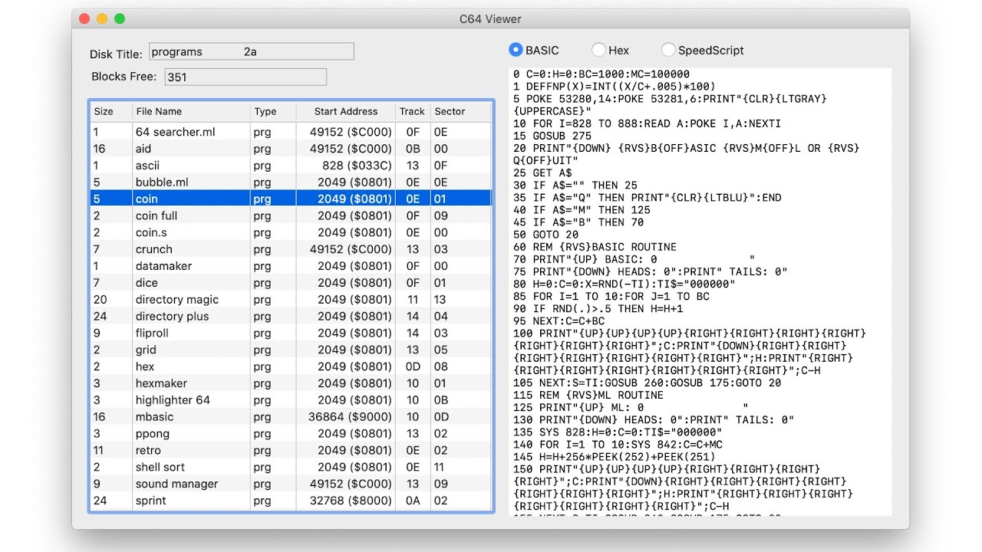Select the SpeedScript radio button
This screenshot has height=552, width=982.
(668, 50)
